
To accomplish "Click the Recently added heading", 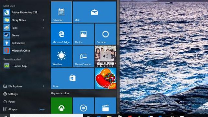I will (x=12, y=59).
